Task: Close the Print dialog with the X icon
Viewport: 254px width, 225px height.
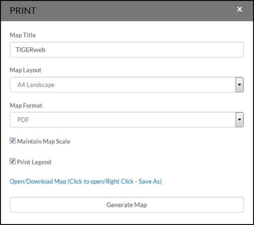Action: point(239,9)
